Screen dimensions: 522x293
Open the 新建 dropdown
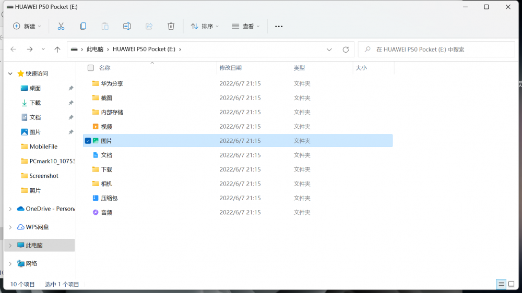(27, 26)
